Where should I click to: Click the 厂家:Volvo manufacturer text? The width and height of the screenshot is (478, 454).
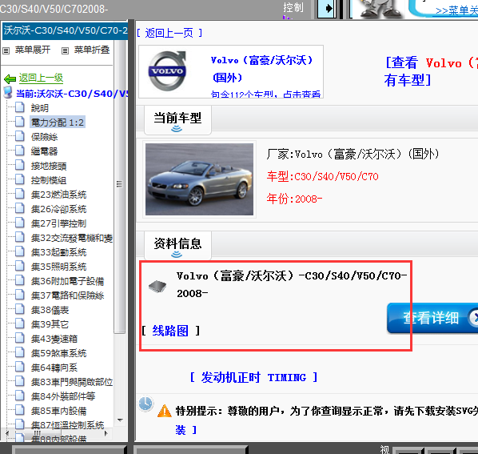(353, 154)
